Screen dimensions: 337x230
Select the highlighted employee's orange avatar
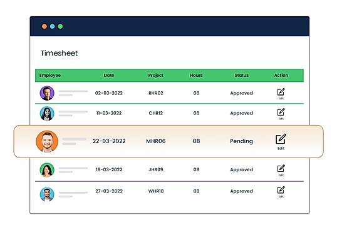click(x=47, y=141)
